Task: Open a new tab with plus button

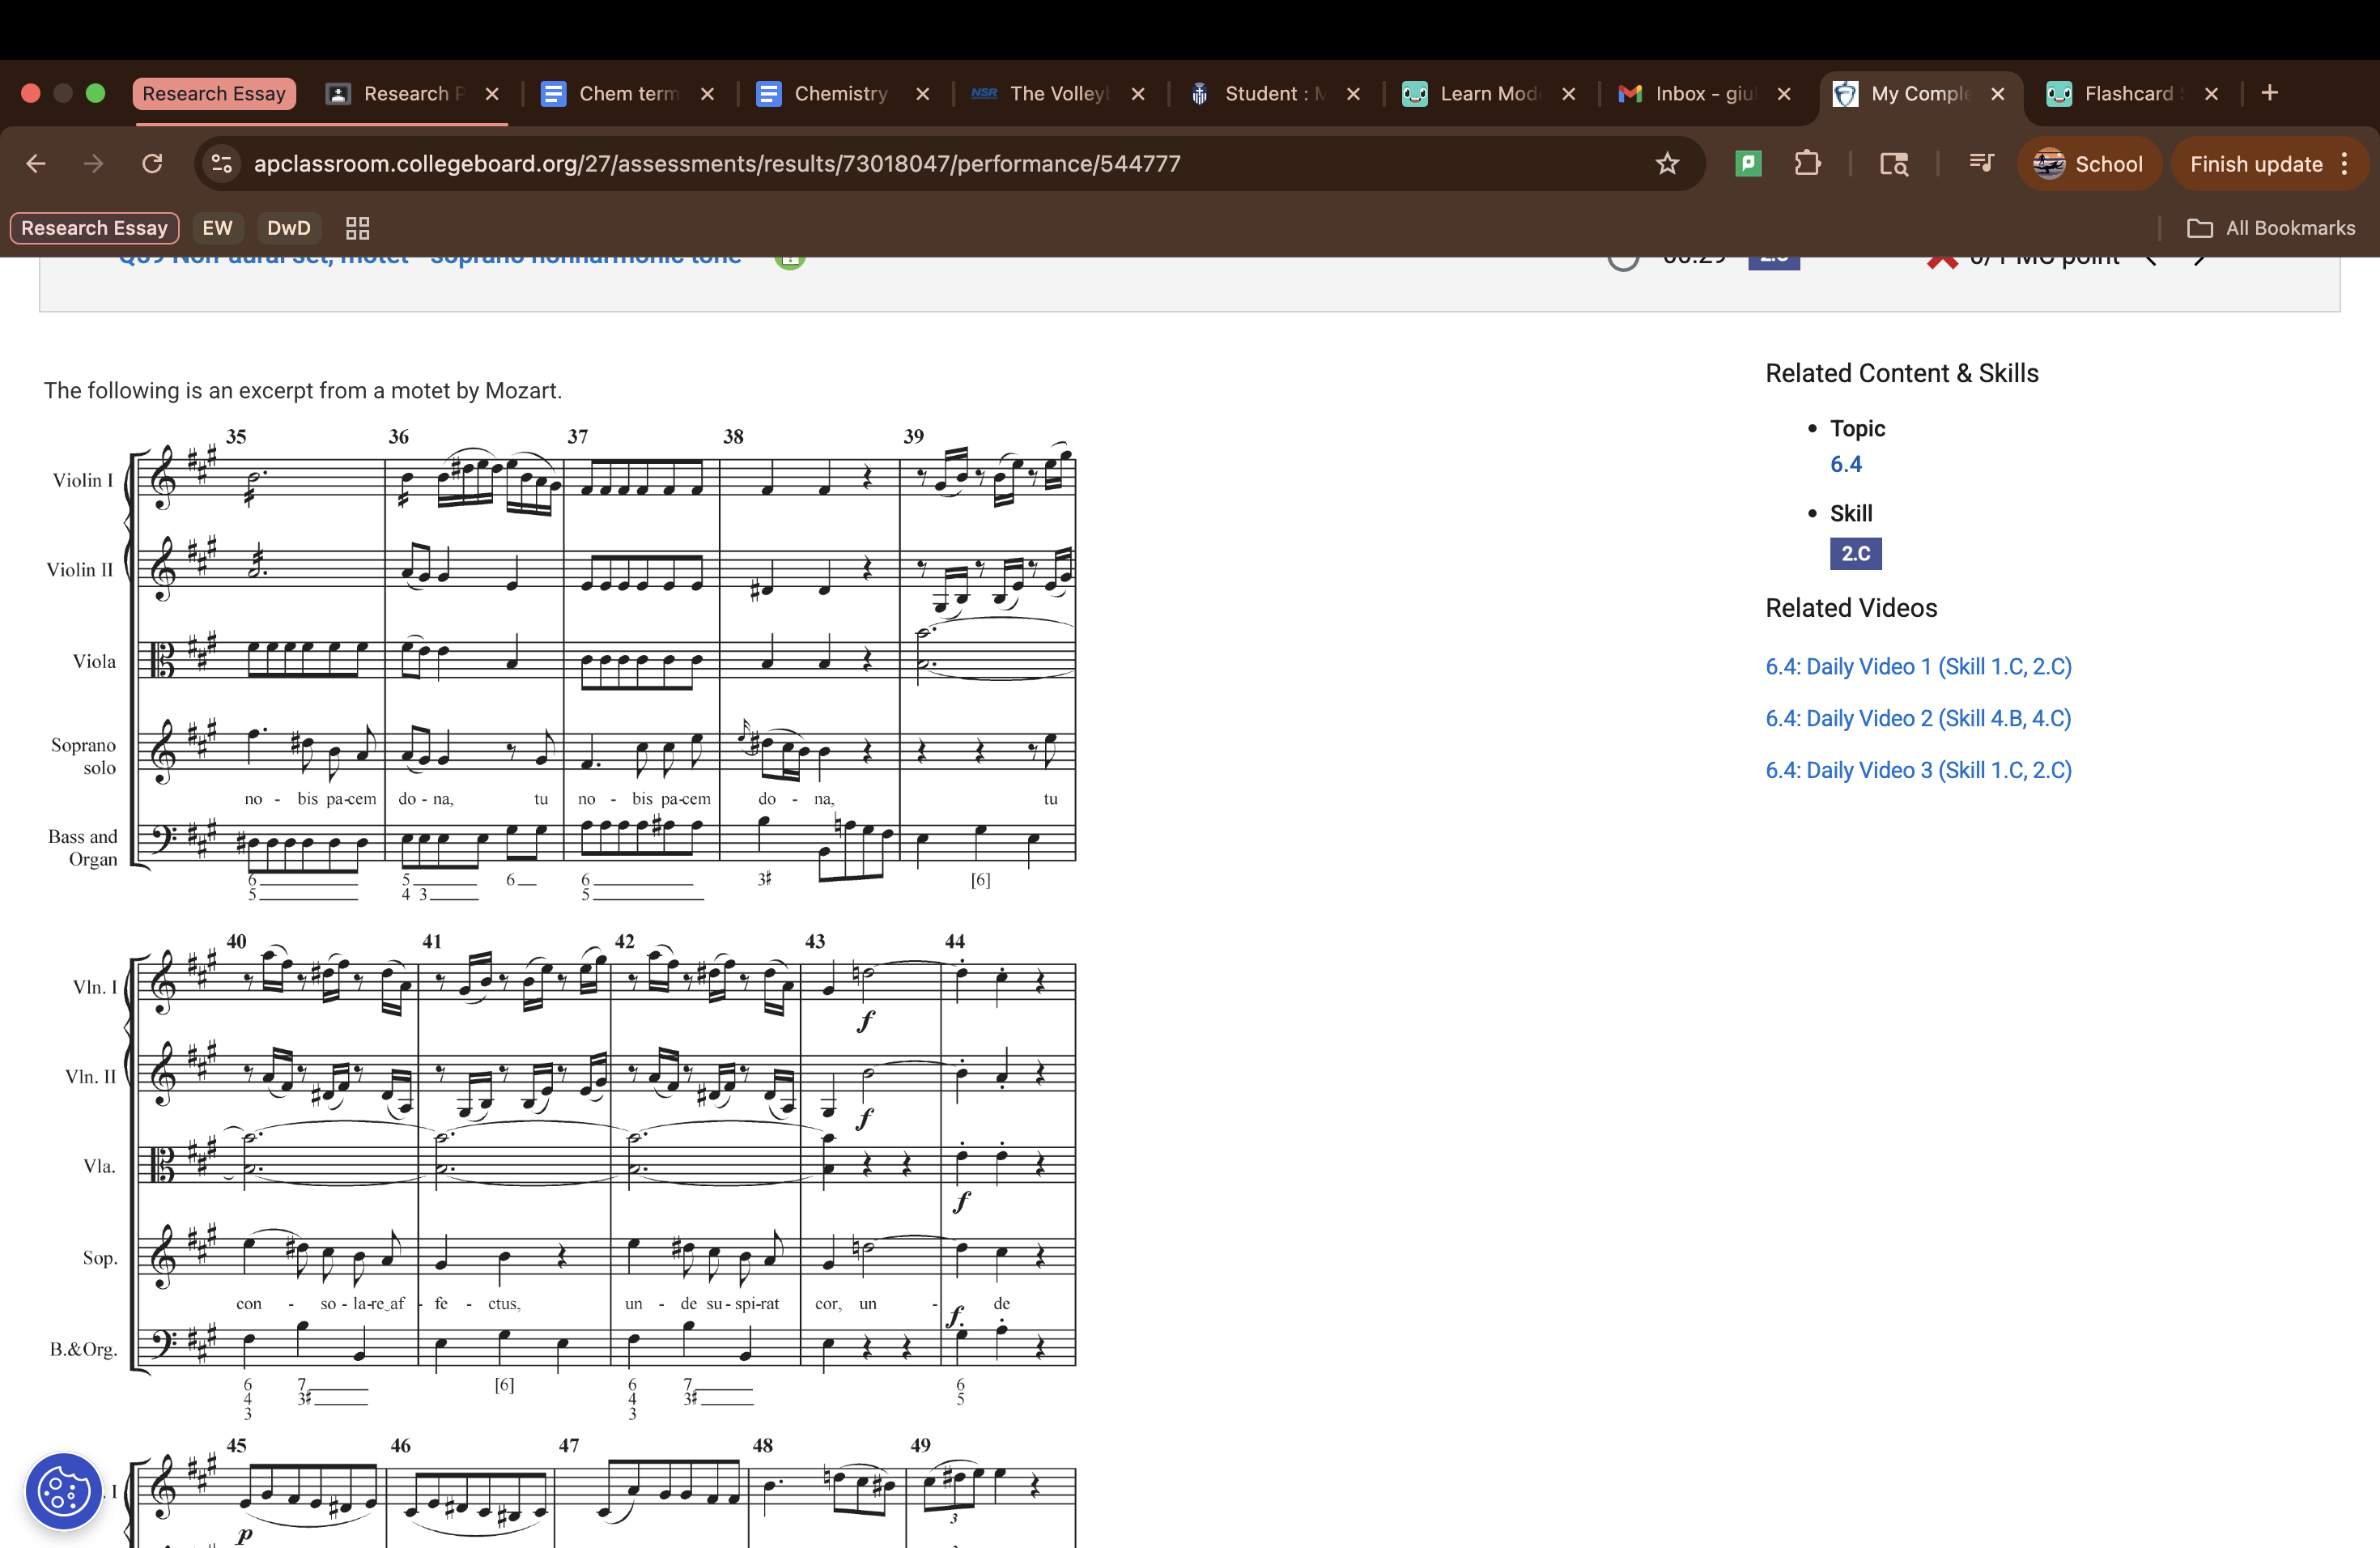Action: (x=2269, y=94)
